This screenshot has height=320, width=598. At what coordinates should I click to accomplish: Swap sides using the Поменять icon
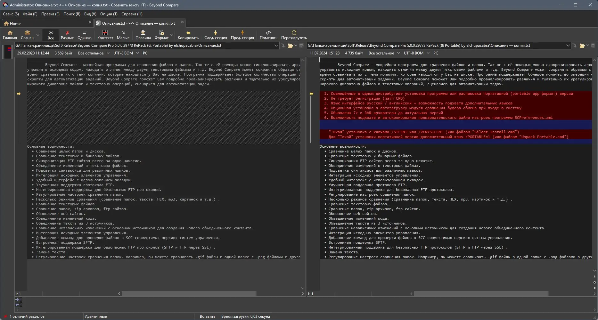pyautogui.click(x=268, y=35)
